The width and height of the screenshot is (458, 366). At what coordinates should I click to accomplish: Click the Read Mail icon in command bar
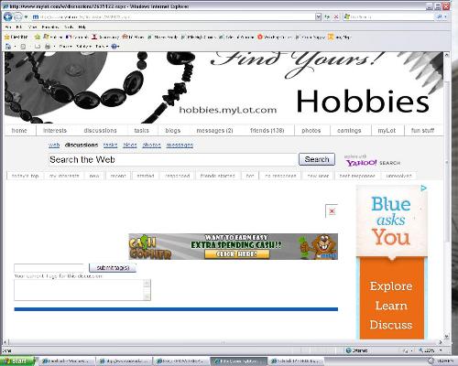pos(38,47)
